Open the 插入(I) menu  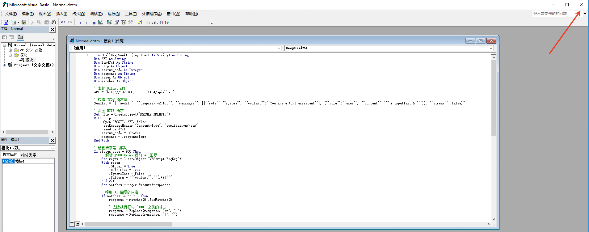(61, 14)
